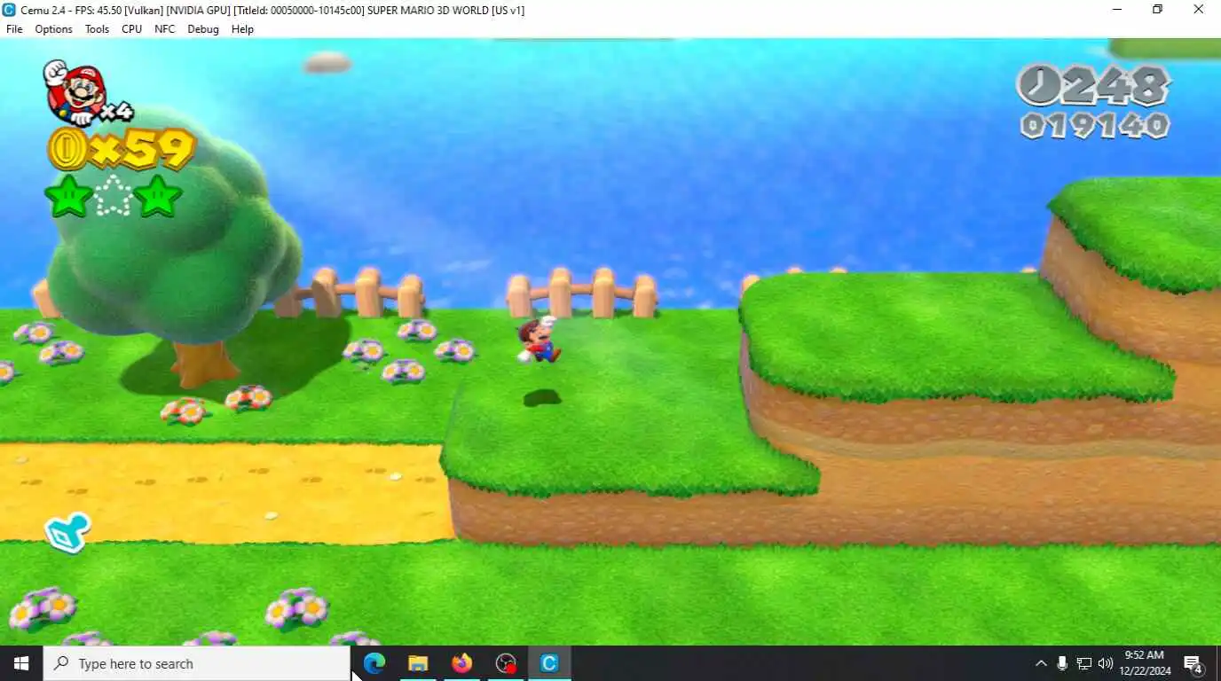The image size is (1221, 681).
Task: Open the Help menu
Action: 242,29
